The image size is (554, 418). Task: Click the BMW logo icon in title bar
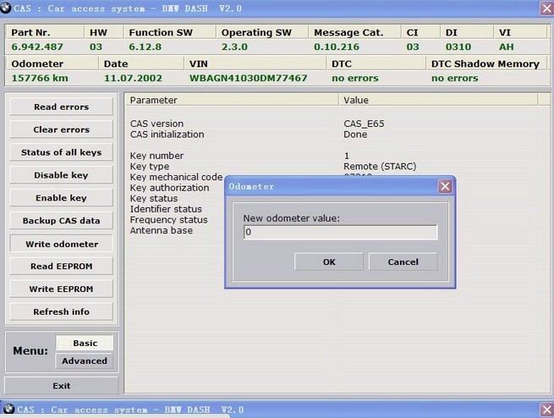point(5,8)
